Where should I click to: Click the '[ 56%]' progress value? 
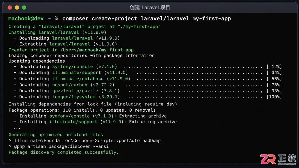click(x=274, y=79)
